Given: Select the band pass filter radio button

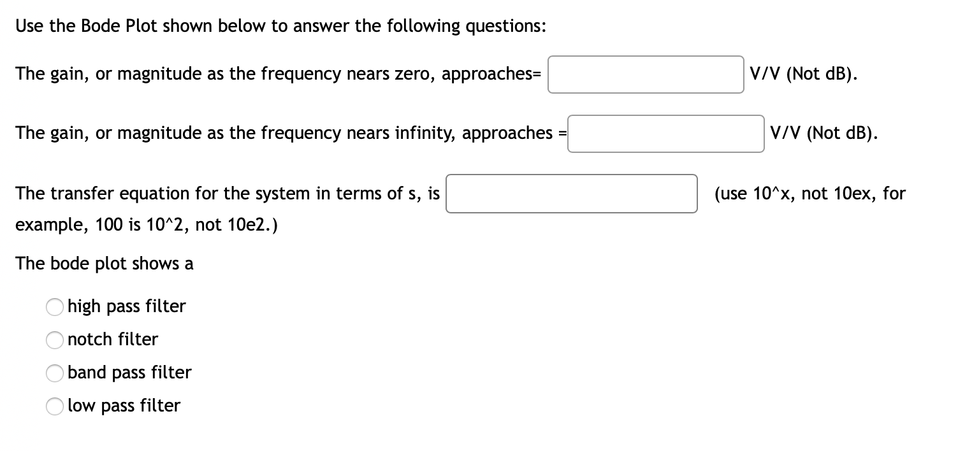Looking at the screenshot, I should pyautogui.click(x=55, y=373).
